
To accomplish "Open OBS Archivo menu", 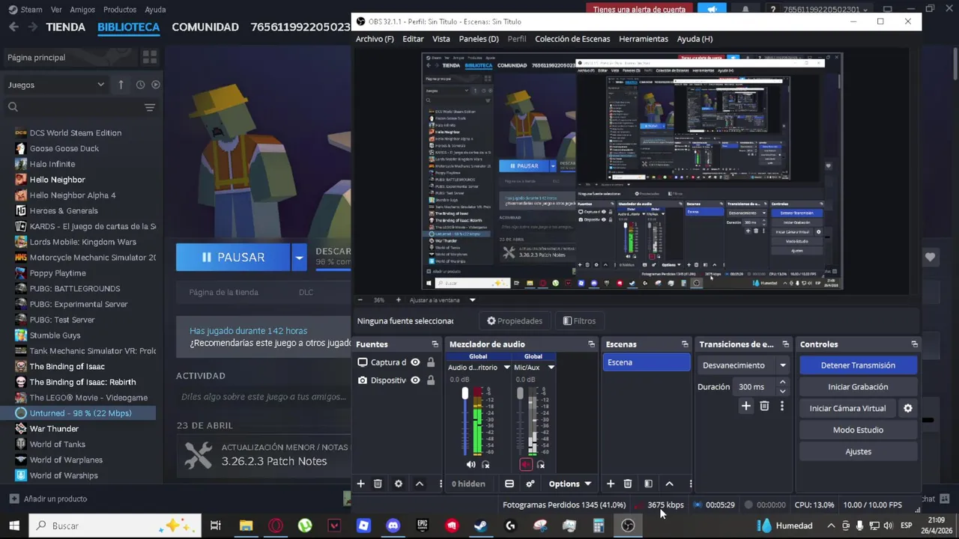I will [375, 39].
